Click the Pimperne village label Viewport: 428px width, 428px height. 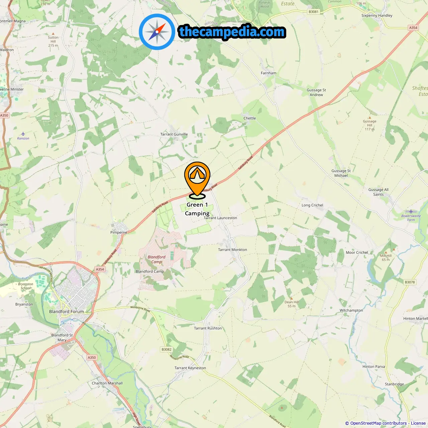119,232
